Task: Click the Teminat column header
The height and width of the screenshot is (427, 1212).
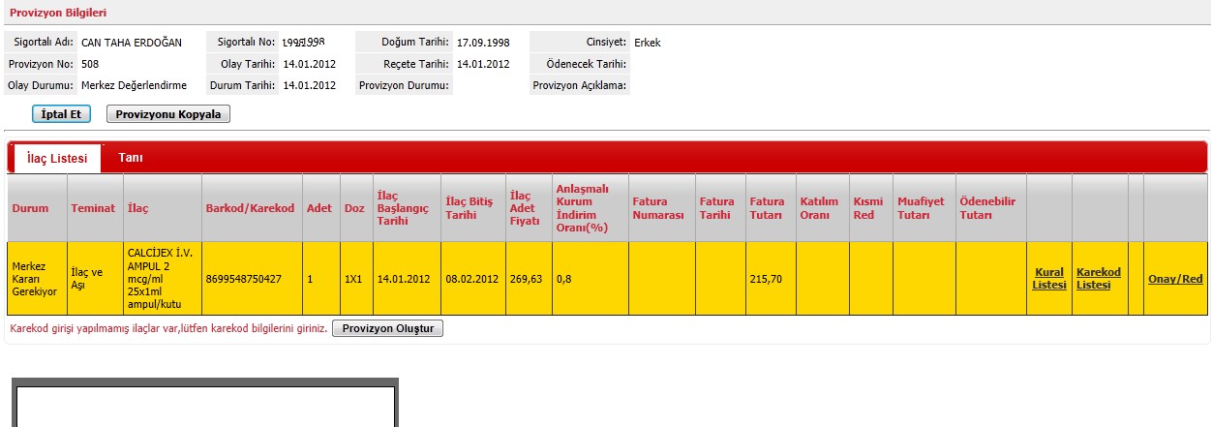Action: [93, 208]
